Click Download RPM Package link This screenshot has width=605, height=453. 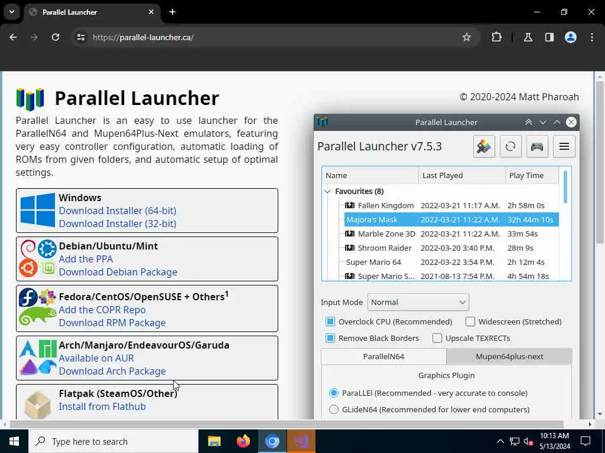click(x=112, y=323)
